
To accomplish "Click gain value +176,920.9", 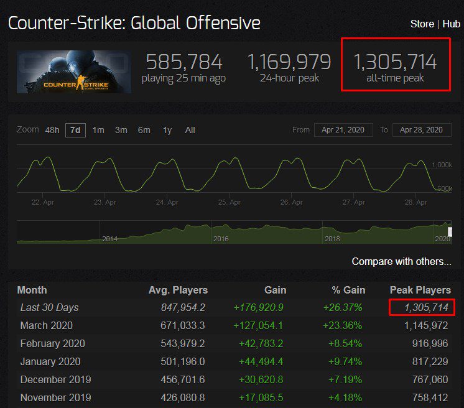I will tap(258, 307).
